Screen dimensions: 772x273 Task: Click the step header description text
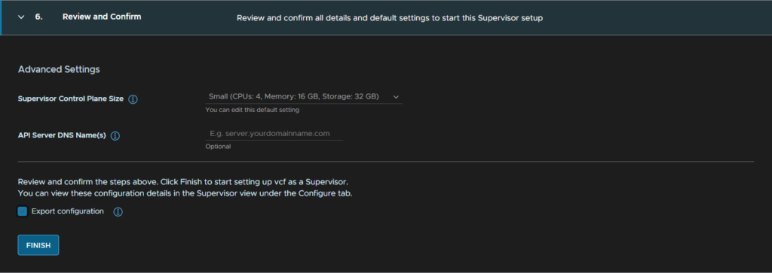point(390,18)
